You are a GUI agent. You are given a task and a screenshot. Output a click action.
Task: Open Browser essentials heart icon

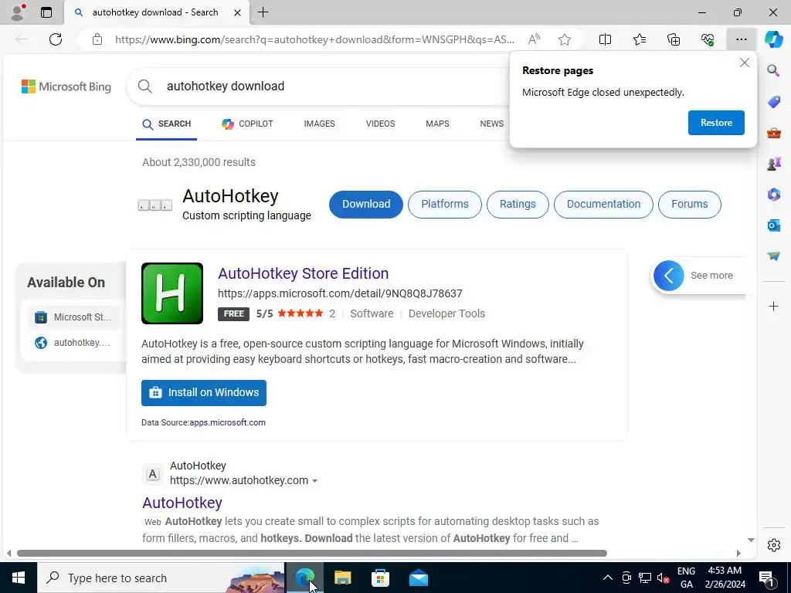coord(708,39)
